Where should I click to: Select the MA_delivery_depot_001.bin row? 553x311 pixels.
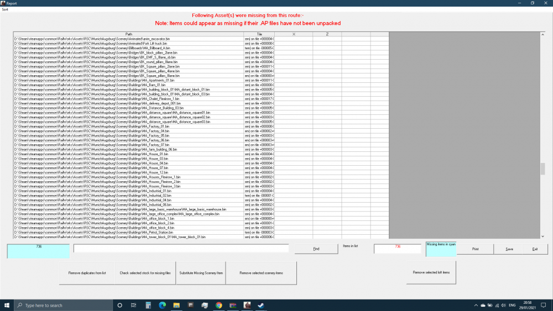[201, 103]
